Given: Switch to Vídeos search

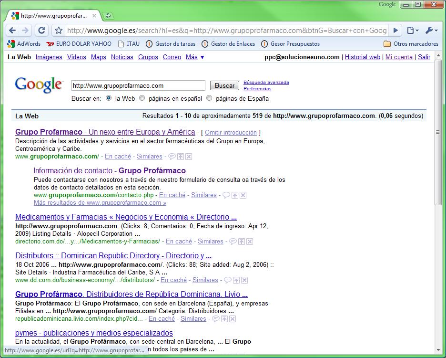Looking at the screenshot, I should (77, 57).
